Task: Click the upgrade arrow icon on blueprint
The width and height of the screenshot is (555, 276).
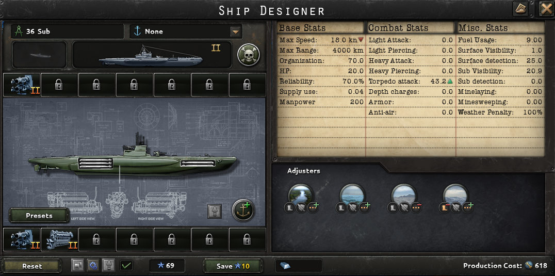Action: pos(214,211)
